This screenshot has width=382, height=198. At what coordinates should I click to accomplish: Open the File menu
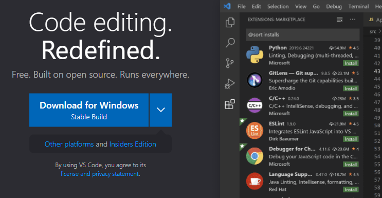pyautogui.click(x=242, y=7)
